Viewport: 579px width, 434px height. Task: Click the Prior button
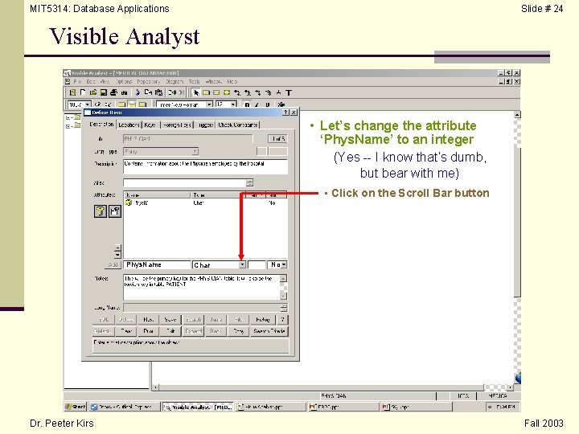coord(149,331)
